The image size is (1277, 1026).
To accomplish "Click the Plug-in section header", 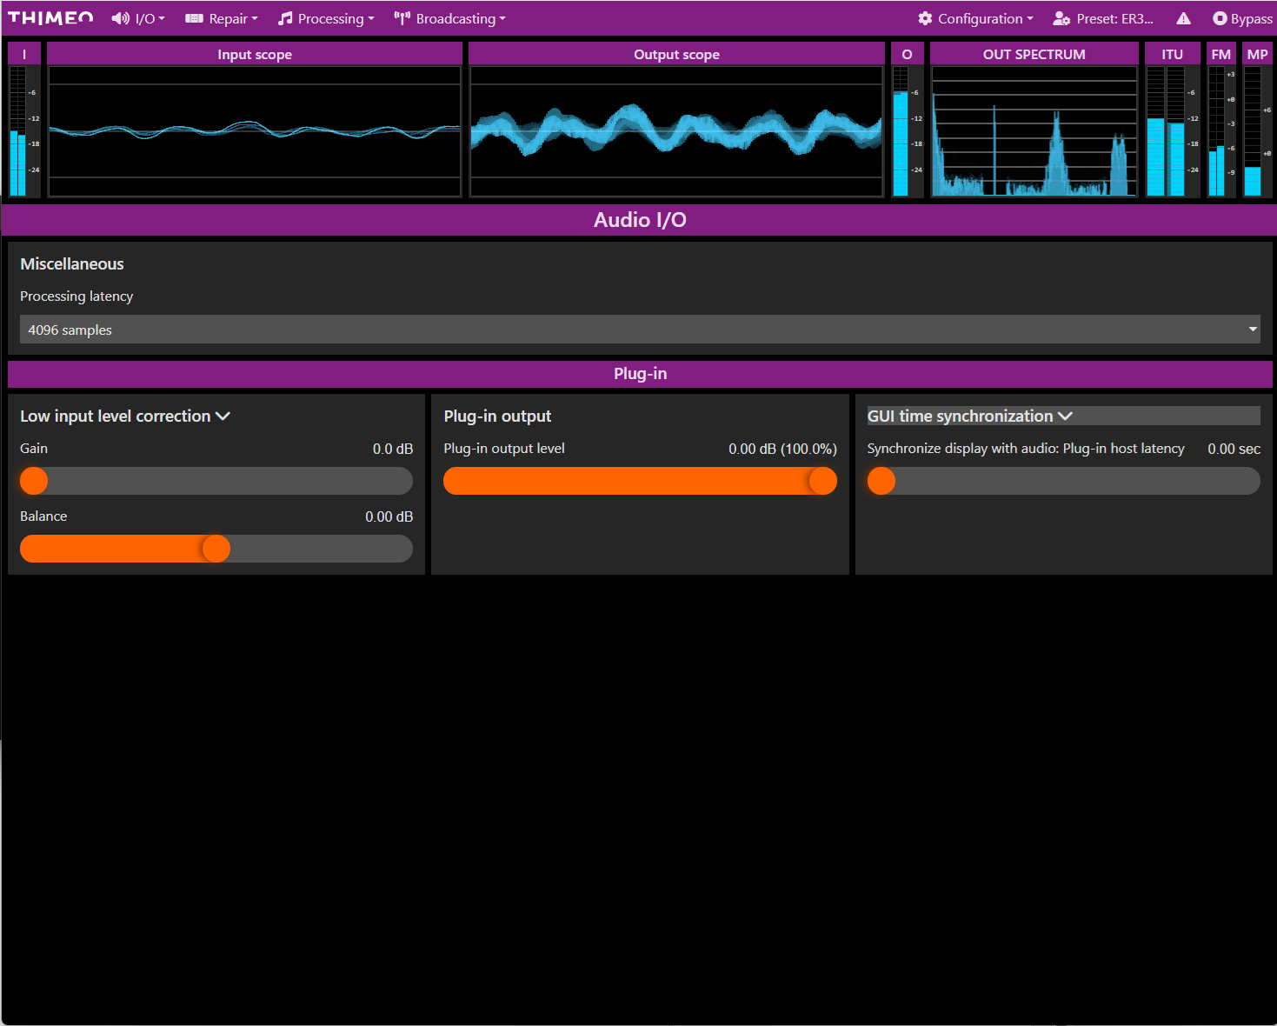I will tap(640, 374).
